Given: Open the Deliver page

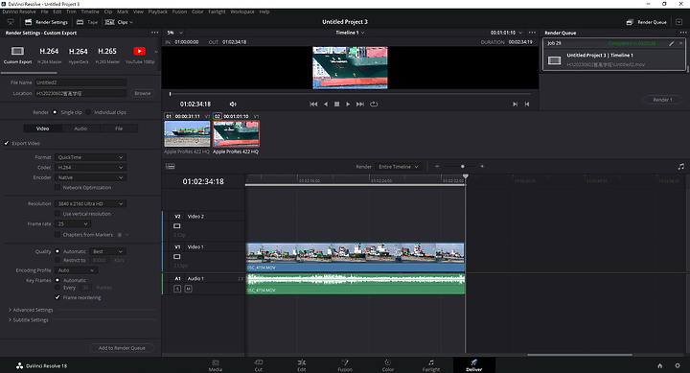Looking at the screenshot, I should point(474,365).
